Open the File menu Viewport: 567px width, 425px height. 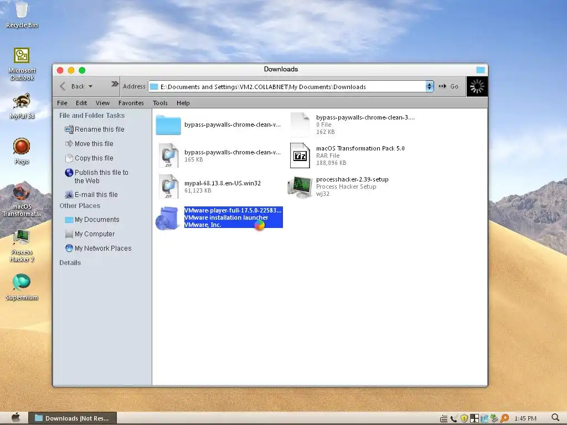click(62, 103)
